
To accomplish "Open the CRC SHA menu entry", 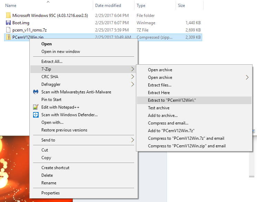I will point(83,77).
